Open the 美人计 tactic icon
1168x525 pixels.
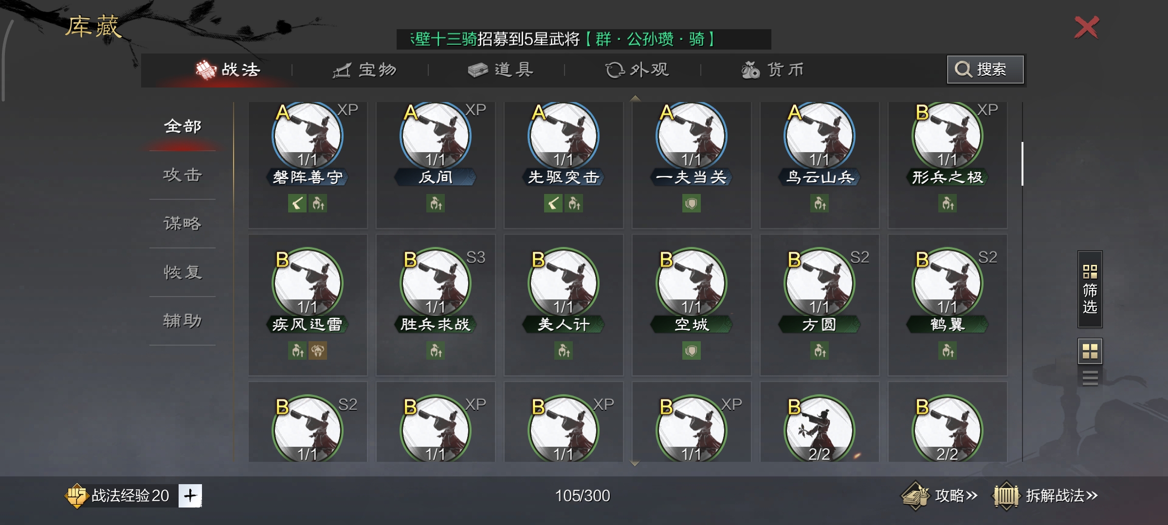(x=564, y=283)
